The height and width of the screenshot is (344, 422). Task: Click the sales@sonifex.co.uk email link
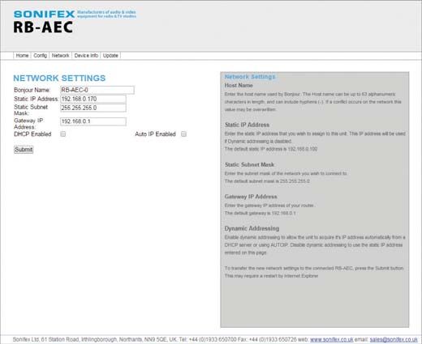click(x=394, y=339)
